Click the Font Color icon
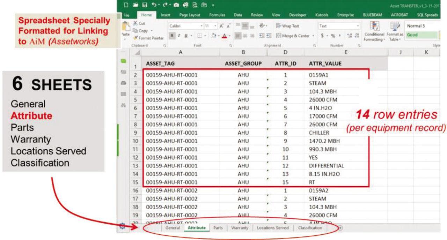 point(224,35)
